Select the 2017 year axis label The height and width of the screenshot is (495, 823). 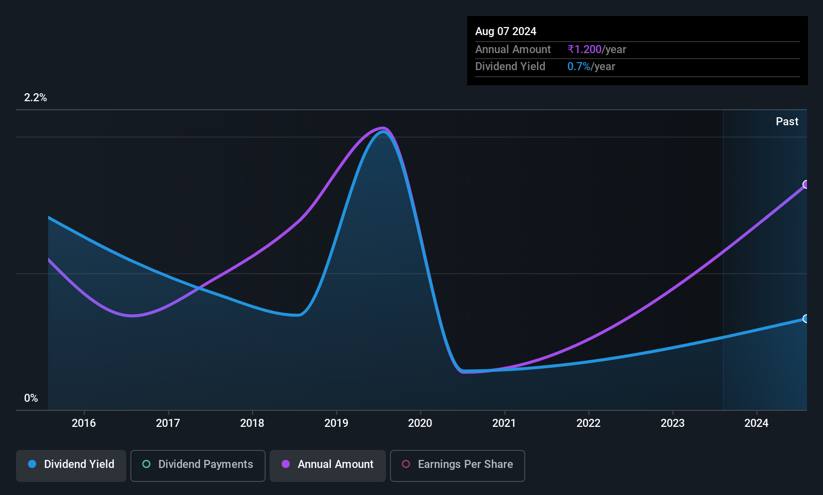[x=168, y=423]
